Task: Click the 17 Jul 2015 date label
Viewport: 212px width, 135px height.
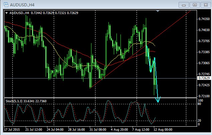Action: [x=12, y=130]
